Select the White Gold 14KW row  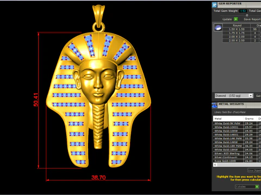coord(237,142)
